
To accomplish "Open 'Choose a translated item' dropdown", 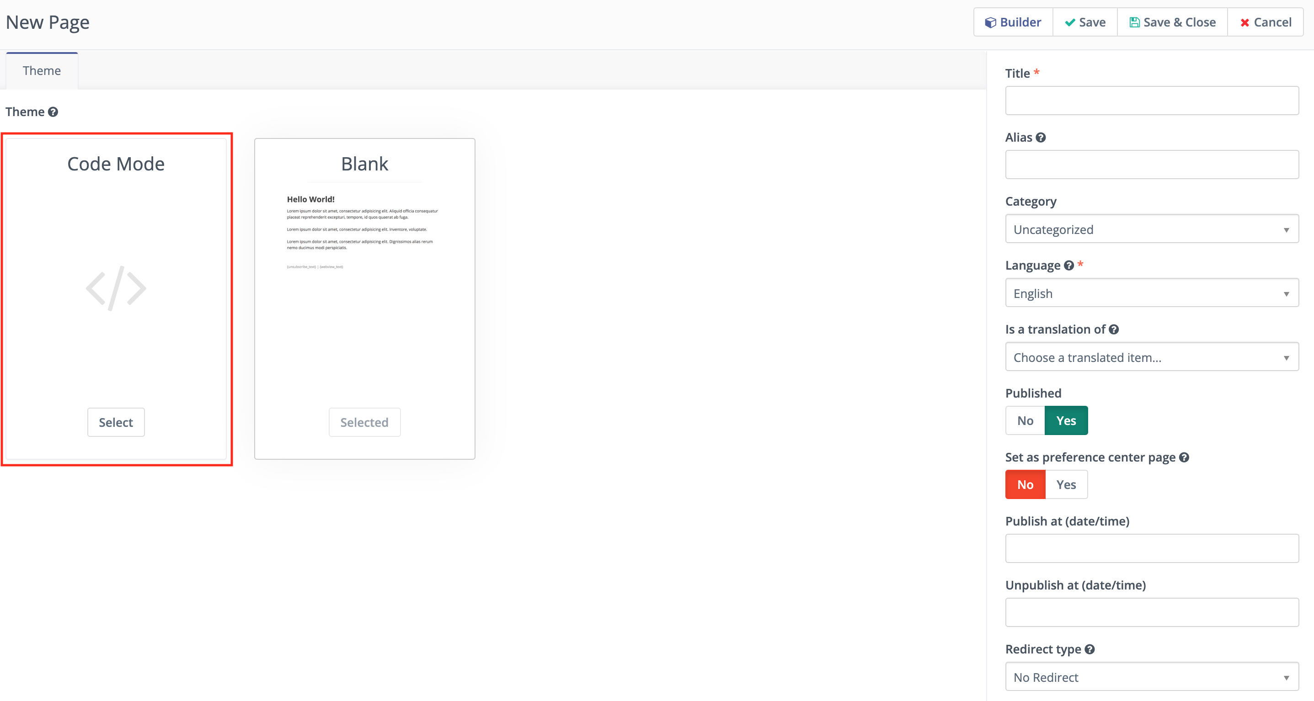I will pos(1151,357).
